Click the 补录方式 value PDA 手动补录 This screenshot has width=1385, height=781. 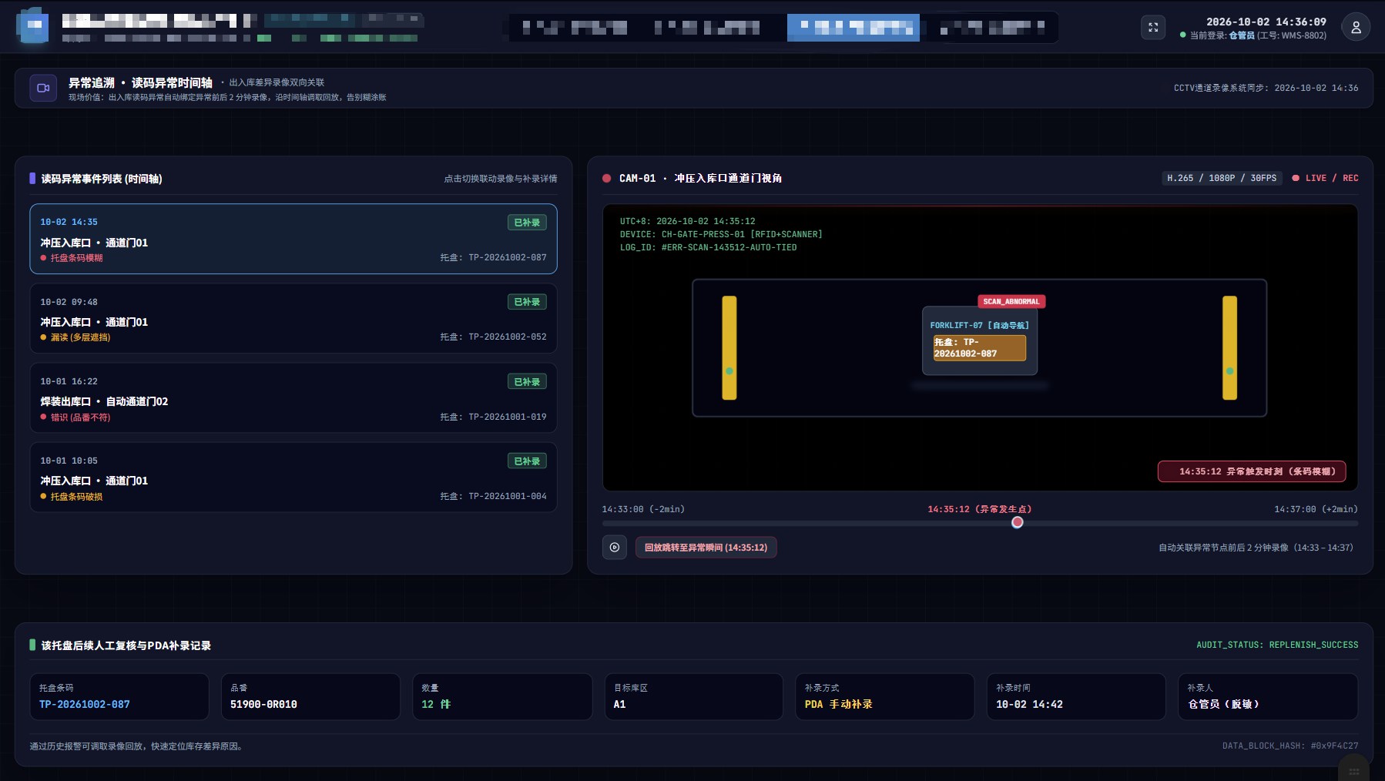[x=838, y=704]
